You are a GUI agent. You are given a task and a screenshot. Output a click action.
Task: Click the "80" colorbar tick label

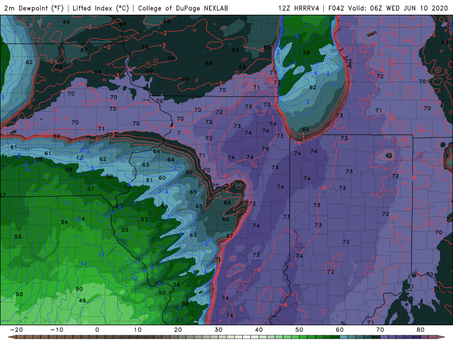click(x=421, y=330)
